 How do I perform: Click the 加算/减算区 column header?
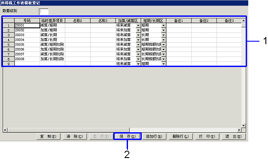pyautogui.click(x=128, y=21)
